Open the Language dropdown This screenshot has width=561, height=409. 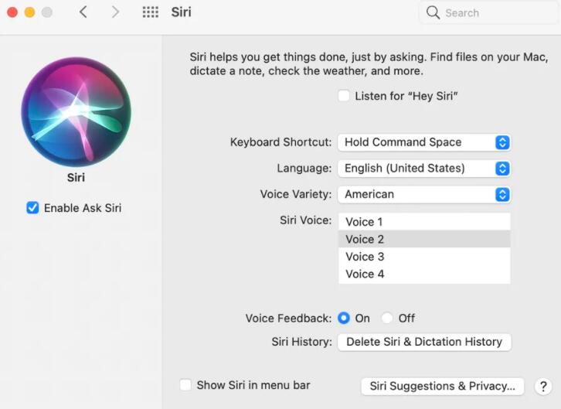[x=424, y=169]
